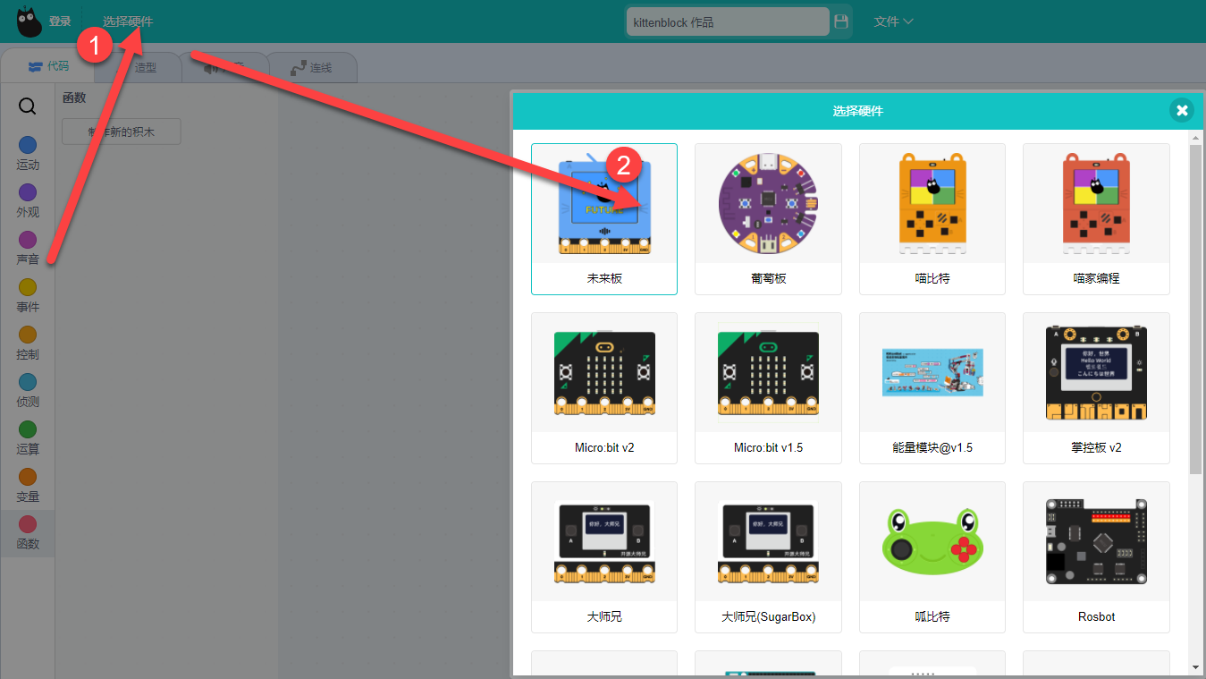
Task: Close the 选择硬件 dialog
Action: (1182, 110)
